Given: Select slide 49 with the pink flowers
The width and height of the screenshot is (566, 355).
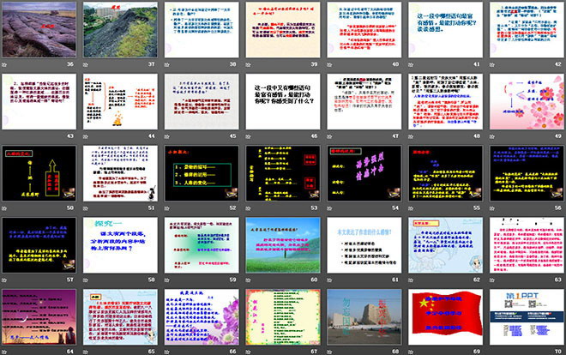Looking at the screenshot, I should [527, 101].
